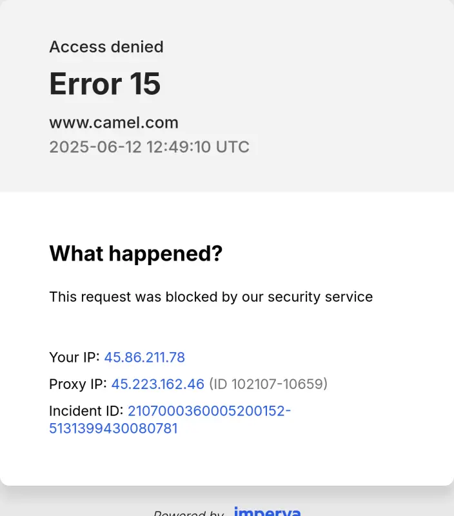Click the blocked by security service message
Viewport: 454px width, 516px height.
coord(211,297)
